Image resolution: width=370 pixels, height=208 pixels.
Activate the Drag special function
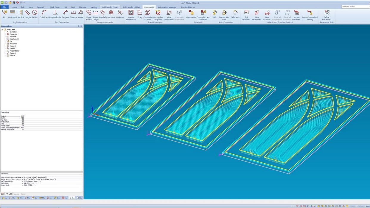[140, 13]
